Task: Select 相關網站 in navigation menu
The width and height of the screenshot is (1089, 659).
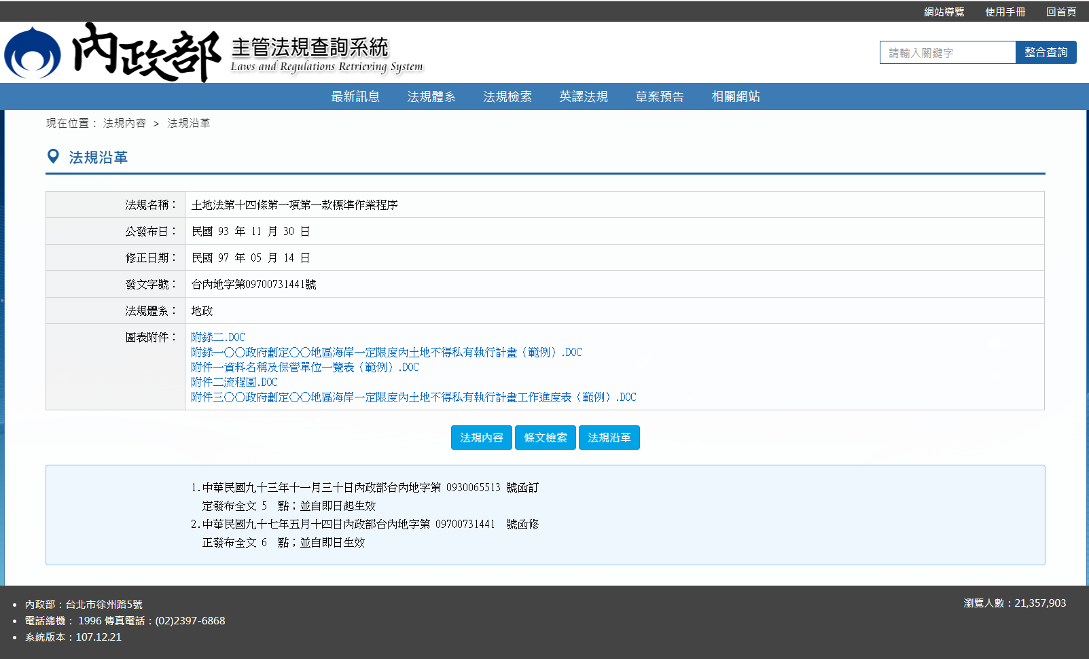Action: tap(735, 96)
